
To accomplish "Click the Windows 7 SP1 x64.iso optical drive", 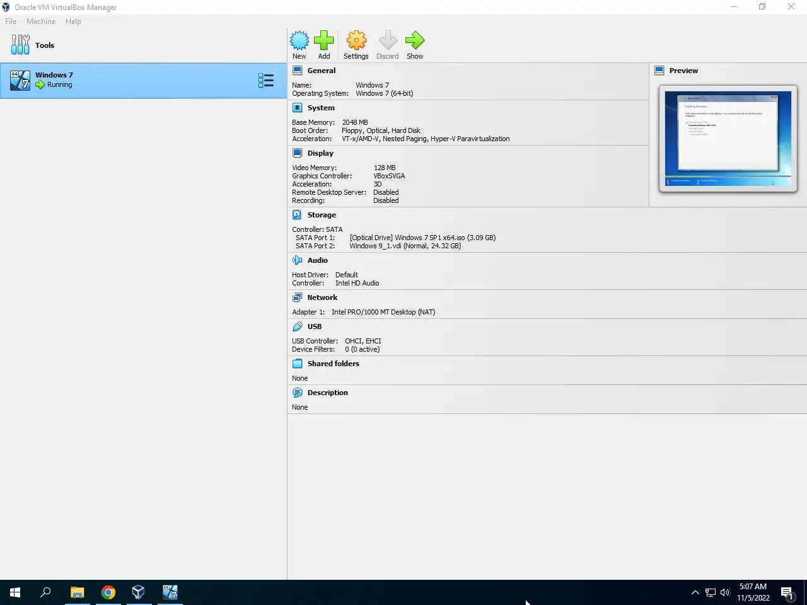I will [422, 238].
